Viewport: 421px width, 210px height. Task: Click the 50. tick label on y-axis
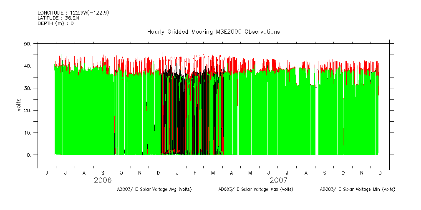(28, 44)
